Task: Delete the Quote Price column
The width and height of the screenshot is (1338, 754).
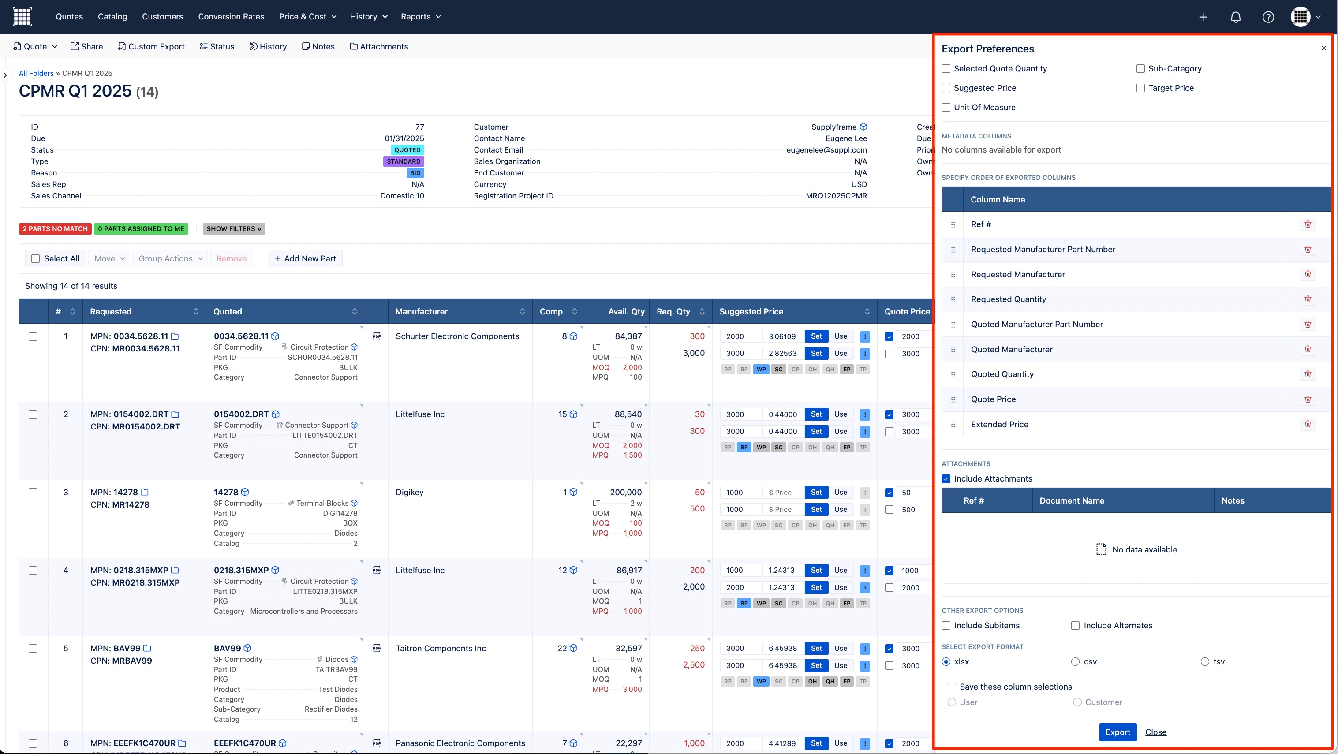Action: click(x=1308, y=399)
